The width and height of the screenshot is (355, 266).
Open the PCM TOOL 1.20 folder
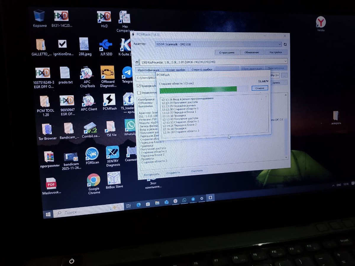coord(45,106)
